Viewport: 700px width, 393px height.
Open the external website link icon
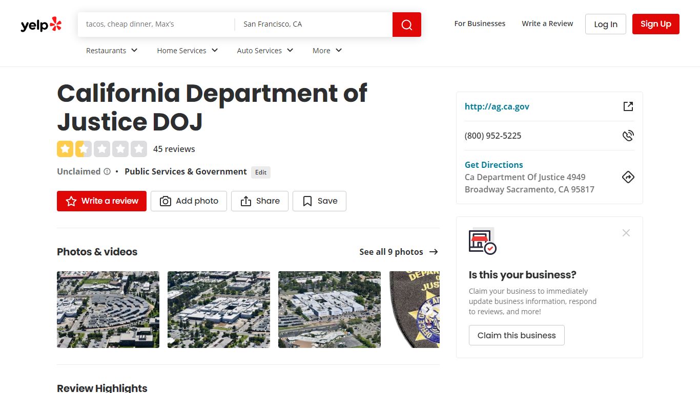pos(628,106)
